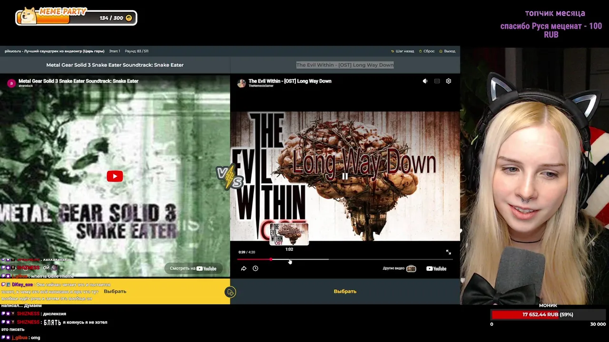Click 'Сброс' to reset the tournament

click(426, 51)
